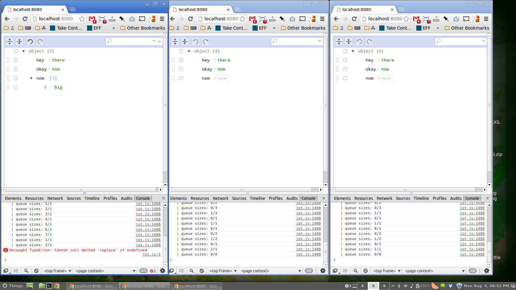Click VALUE placeholder in middle window
Viewport: 516px width, 290px height.
pyautogui.click(x=223, y=78)
